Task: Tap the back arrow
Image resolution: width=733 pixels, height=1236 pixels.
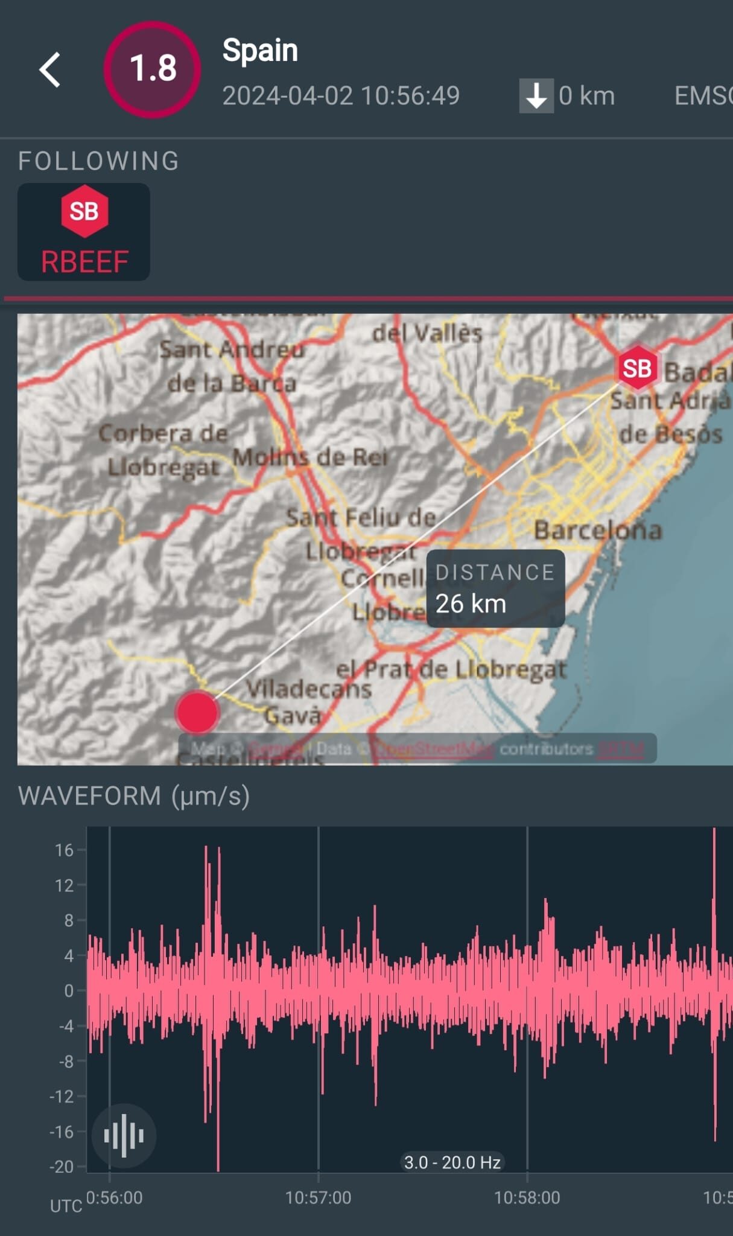Action: pyautogui.click(x=50, y=70)
